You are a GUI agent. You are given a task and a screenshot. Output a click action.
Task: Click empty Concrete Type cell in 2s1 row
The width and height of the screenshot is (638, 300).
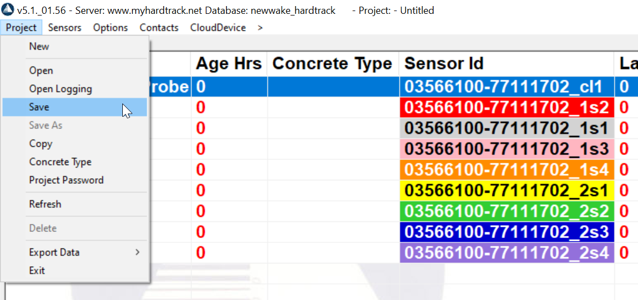coord(333,190)
